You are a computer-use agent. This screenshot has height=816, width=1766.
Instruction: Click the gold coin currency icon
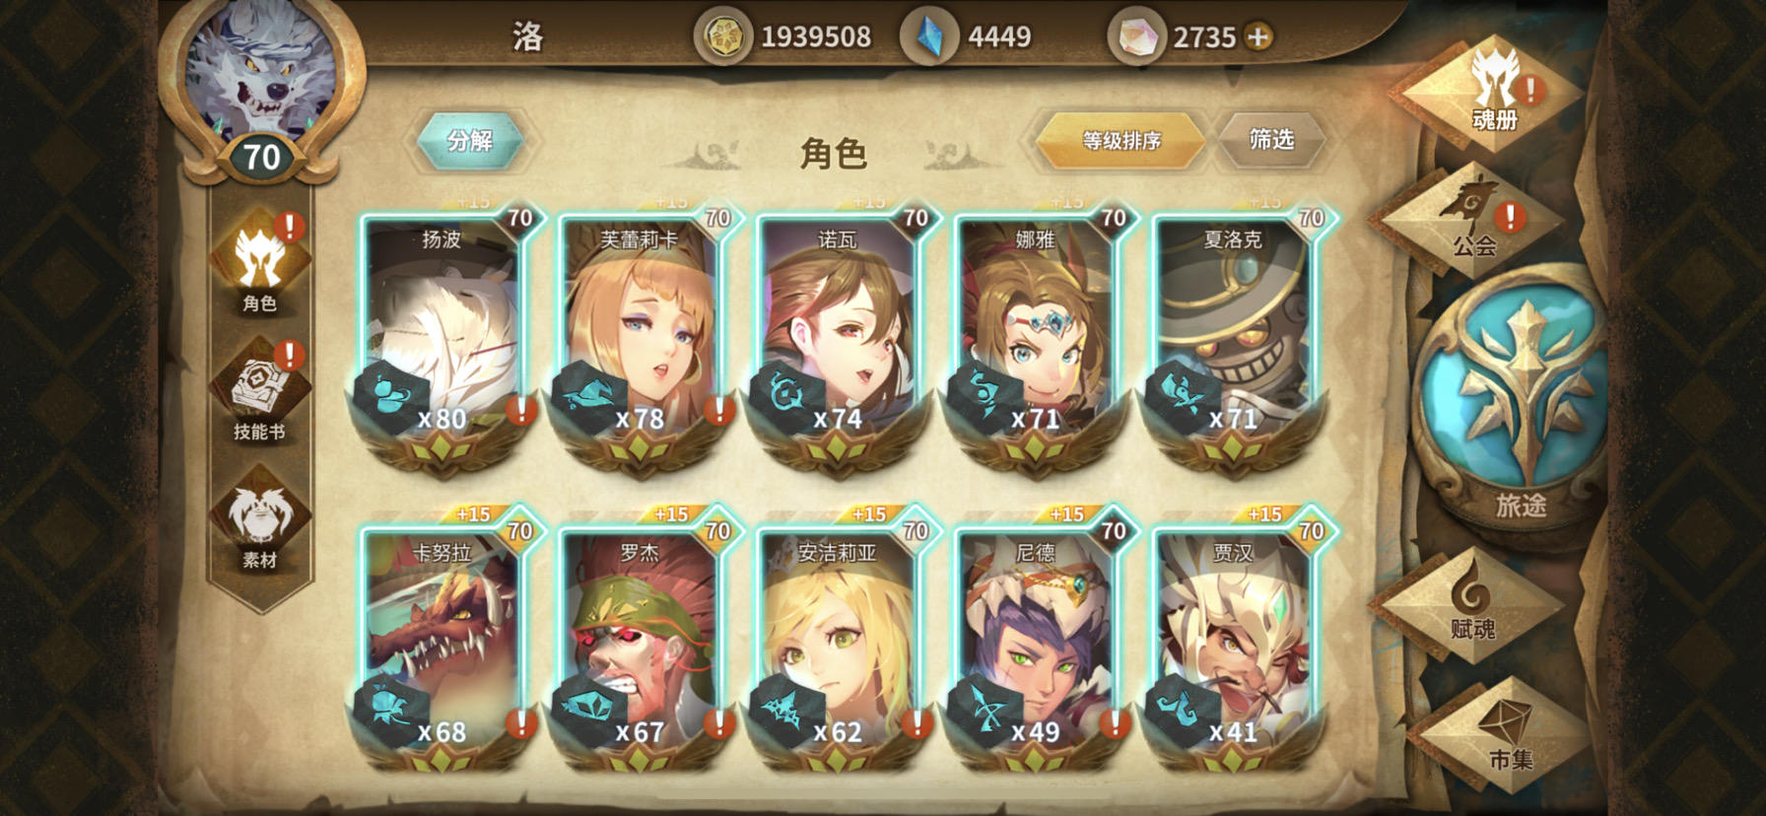point(723,37)
